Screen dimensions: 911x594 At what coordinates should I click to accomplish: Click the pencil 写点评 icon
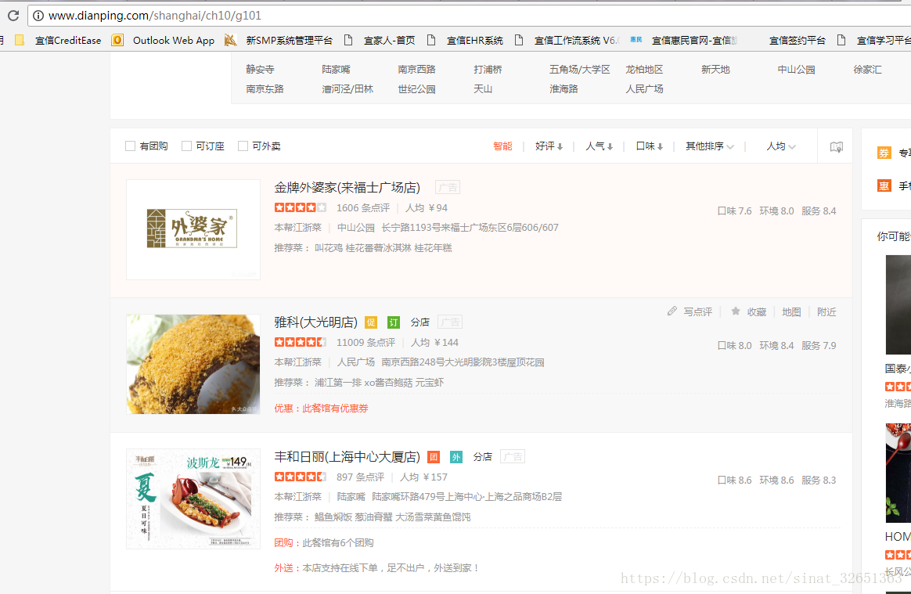click(x=672, y=311)
